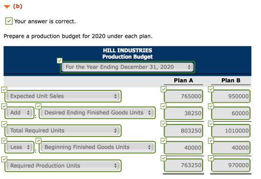Viewport: 261px width, 179px height.
Task: Click the '(b)' section label
Action: 18,7
